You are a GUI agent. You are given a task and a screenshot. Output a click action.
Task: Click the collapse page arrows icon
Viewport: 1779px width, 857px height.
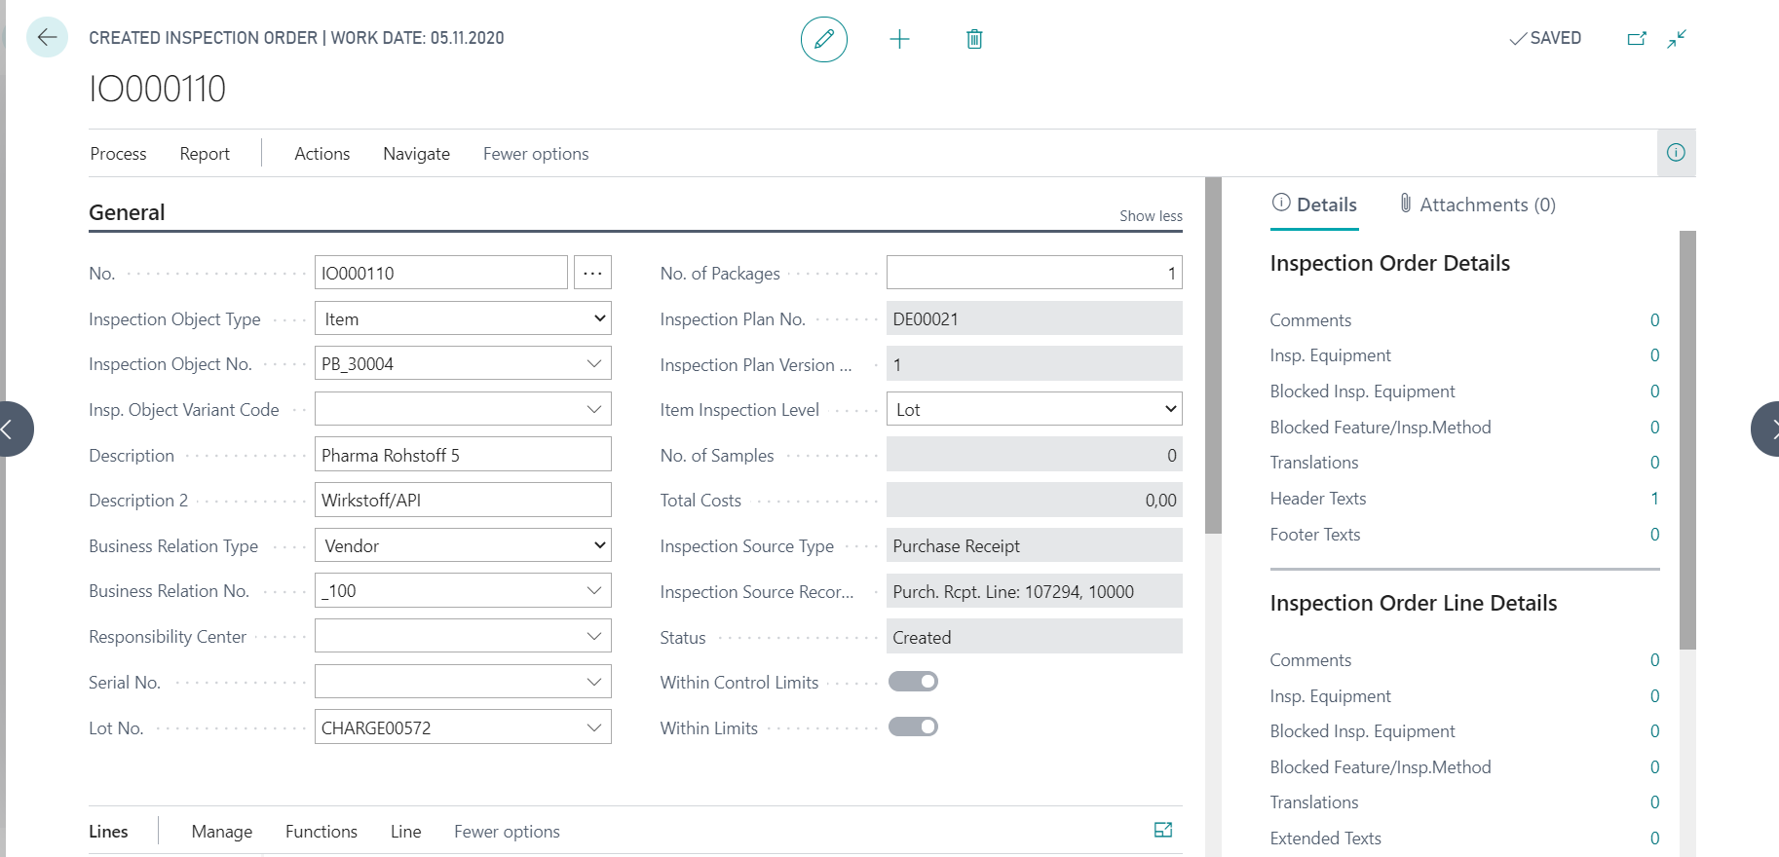pyautogui.click(x=1677, y=39)
